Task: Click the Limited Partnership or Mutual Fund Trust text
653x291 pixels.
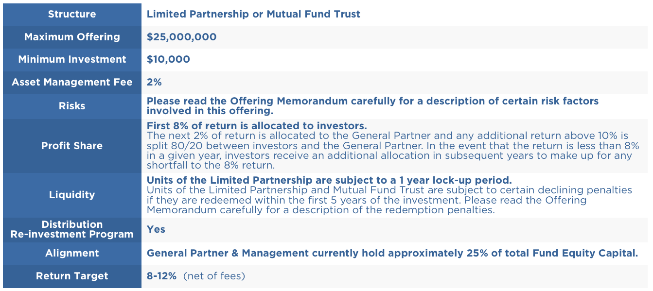Action: coord(253,14)
